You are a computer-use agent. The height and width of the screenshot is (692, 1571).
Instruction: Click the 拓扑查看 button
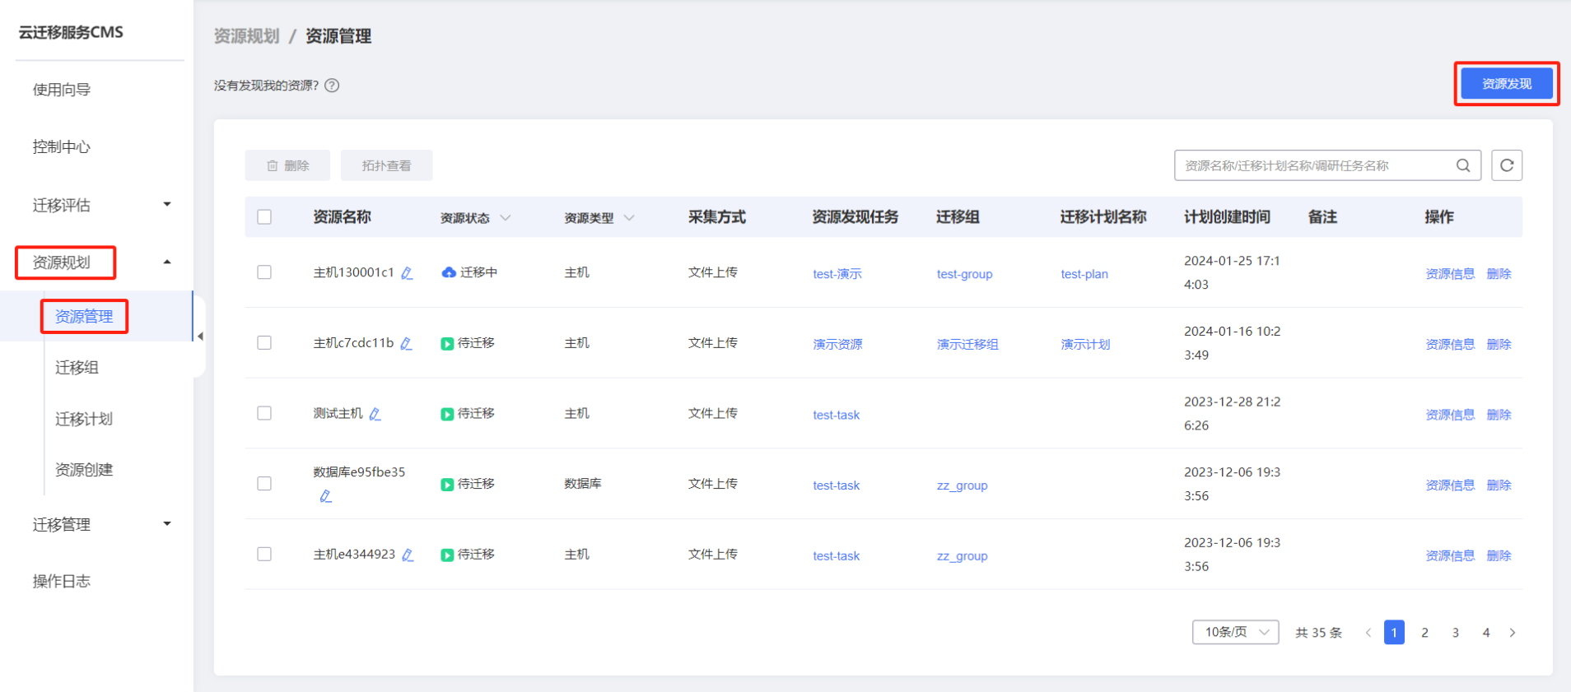(x=387, y=165)
